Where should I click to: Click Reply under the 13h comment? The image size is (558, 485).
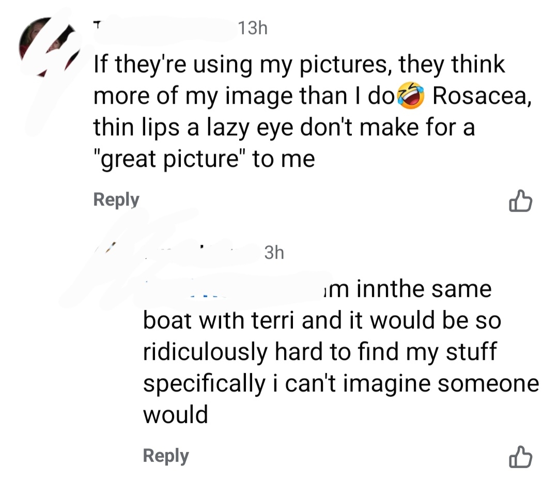pos(116,200)
